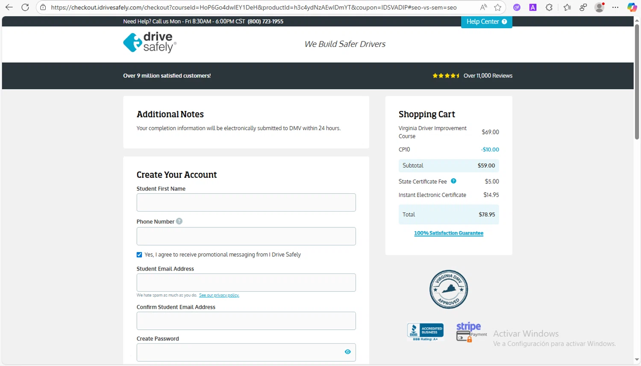
Task: Focus the Confirm Student Email Address field
Action: point(246,321)
